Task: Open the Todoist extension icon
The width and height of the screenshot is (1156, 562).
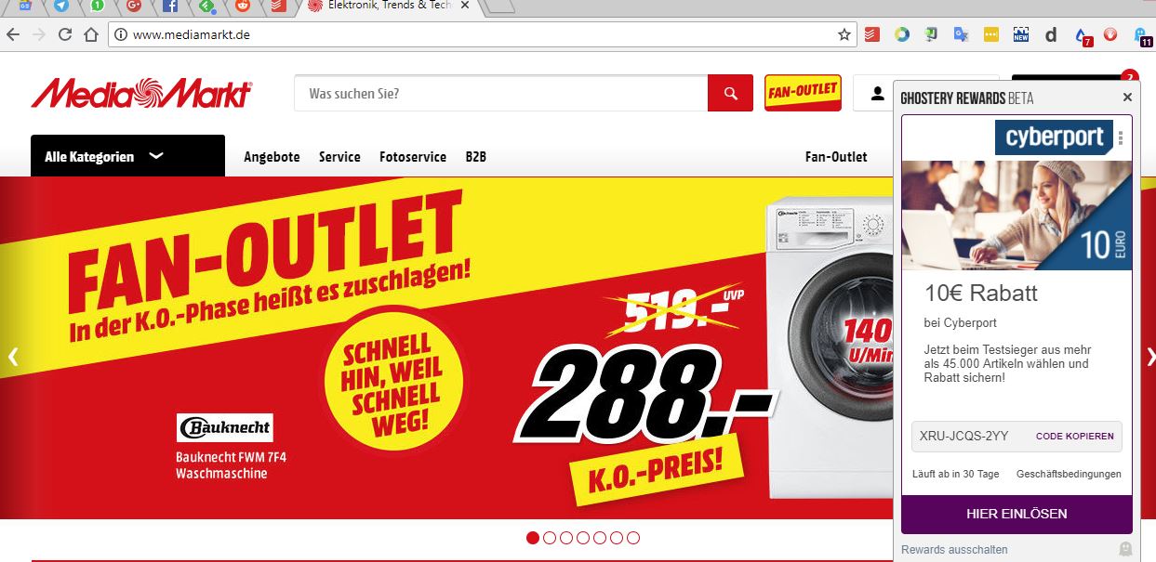Action: pyautogui.click(x=872, y=35)
